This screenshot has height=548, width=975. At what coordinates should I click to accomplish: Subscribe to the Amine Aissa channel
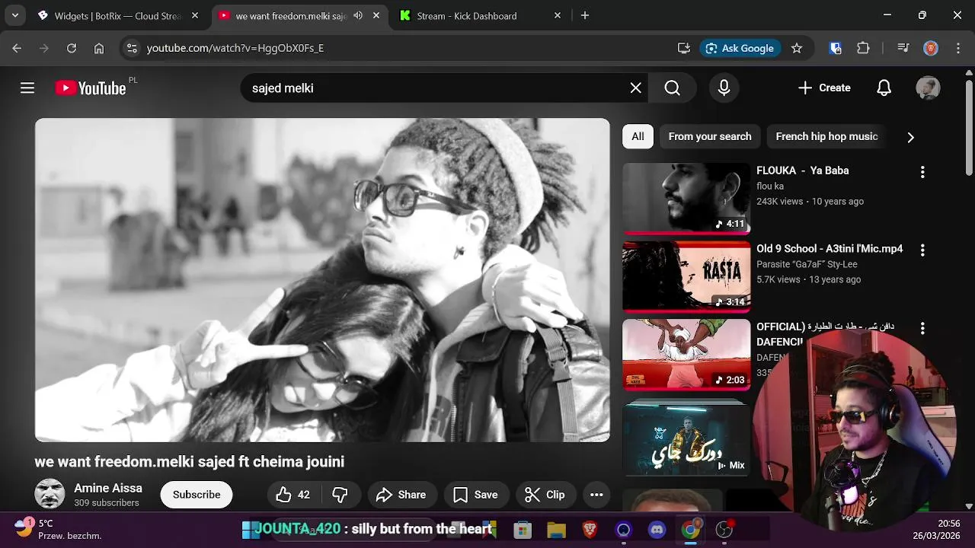[x=197, y=495]
